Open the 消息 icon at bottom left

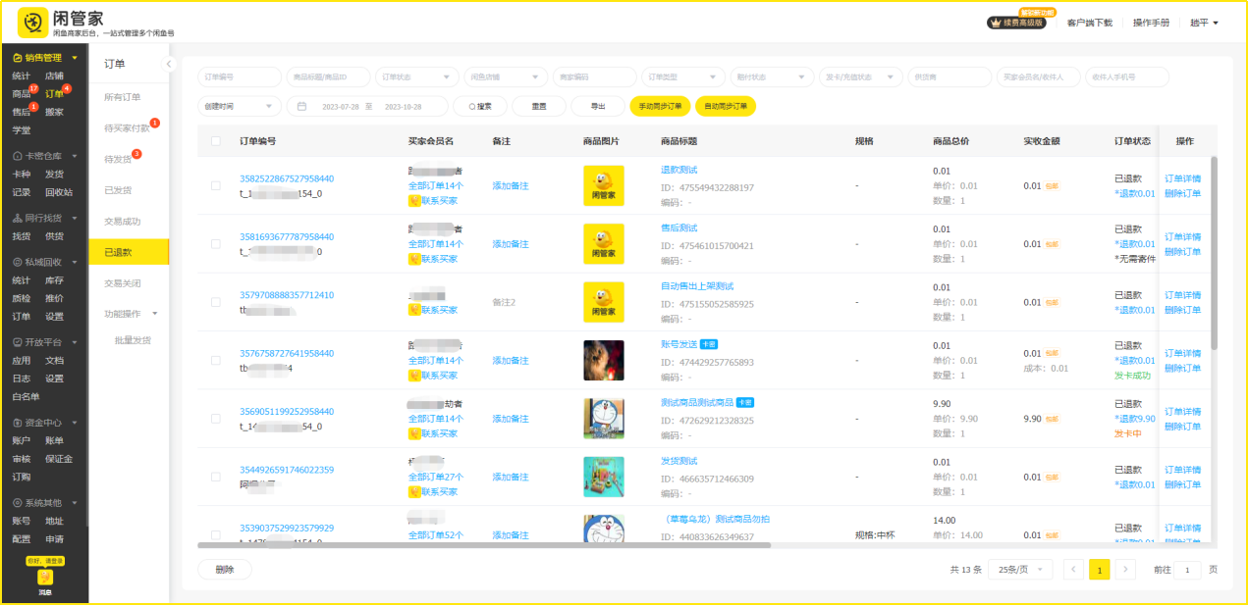coord(45,579)
